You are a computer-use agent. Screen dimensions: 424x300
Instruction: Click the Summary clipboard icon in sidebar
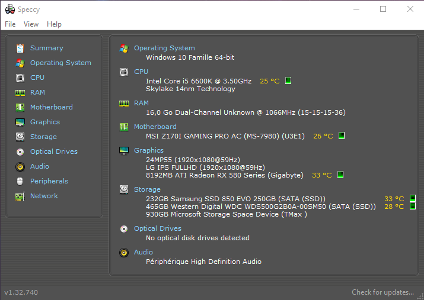tap(20, 49)
